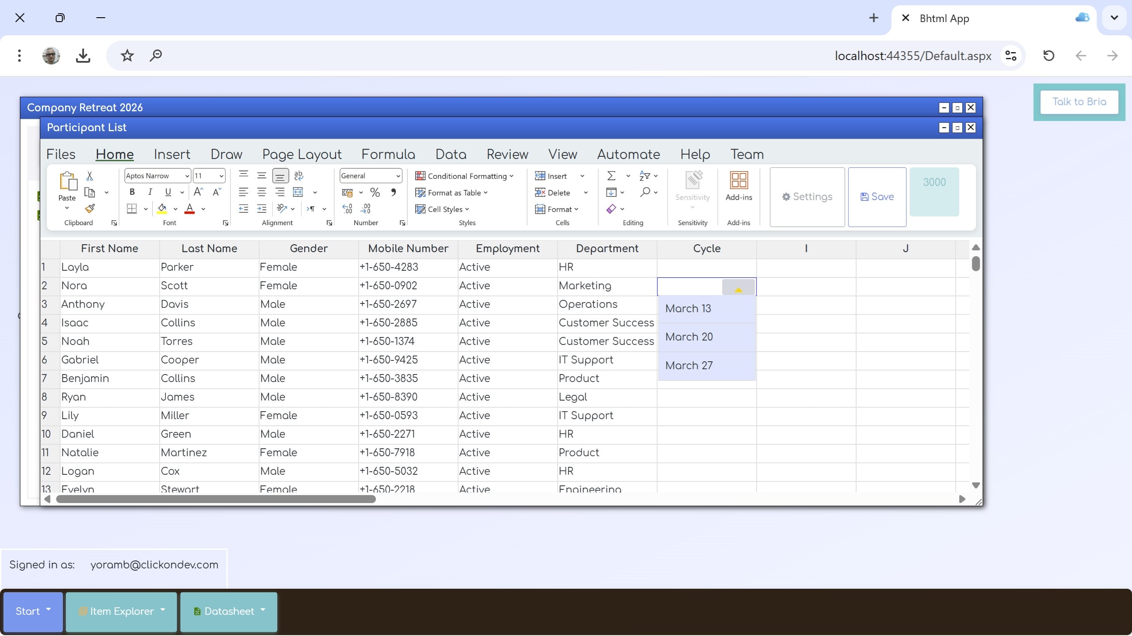Viewport: 1132px width, 636px height.
Task: Choose March 20 from the Cycle list
Action: (689, 337)
